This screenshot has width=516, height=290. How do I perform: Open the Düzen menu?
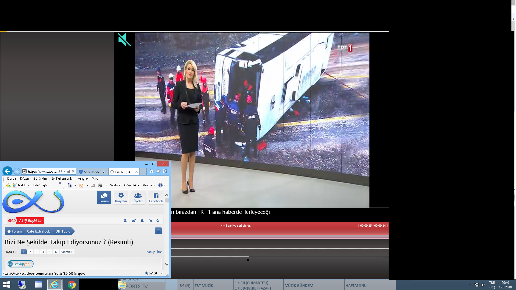tap(24, 179)
